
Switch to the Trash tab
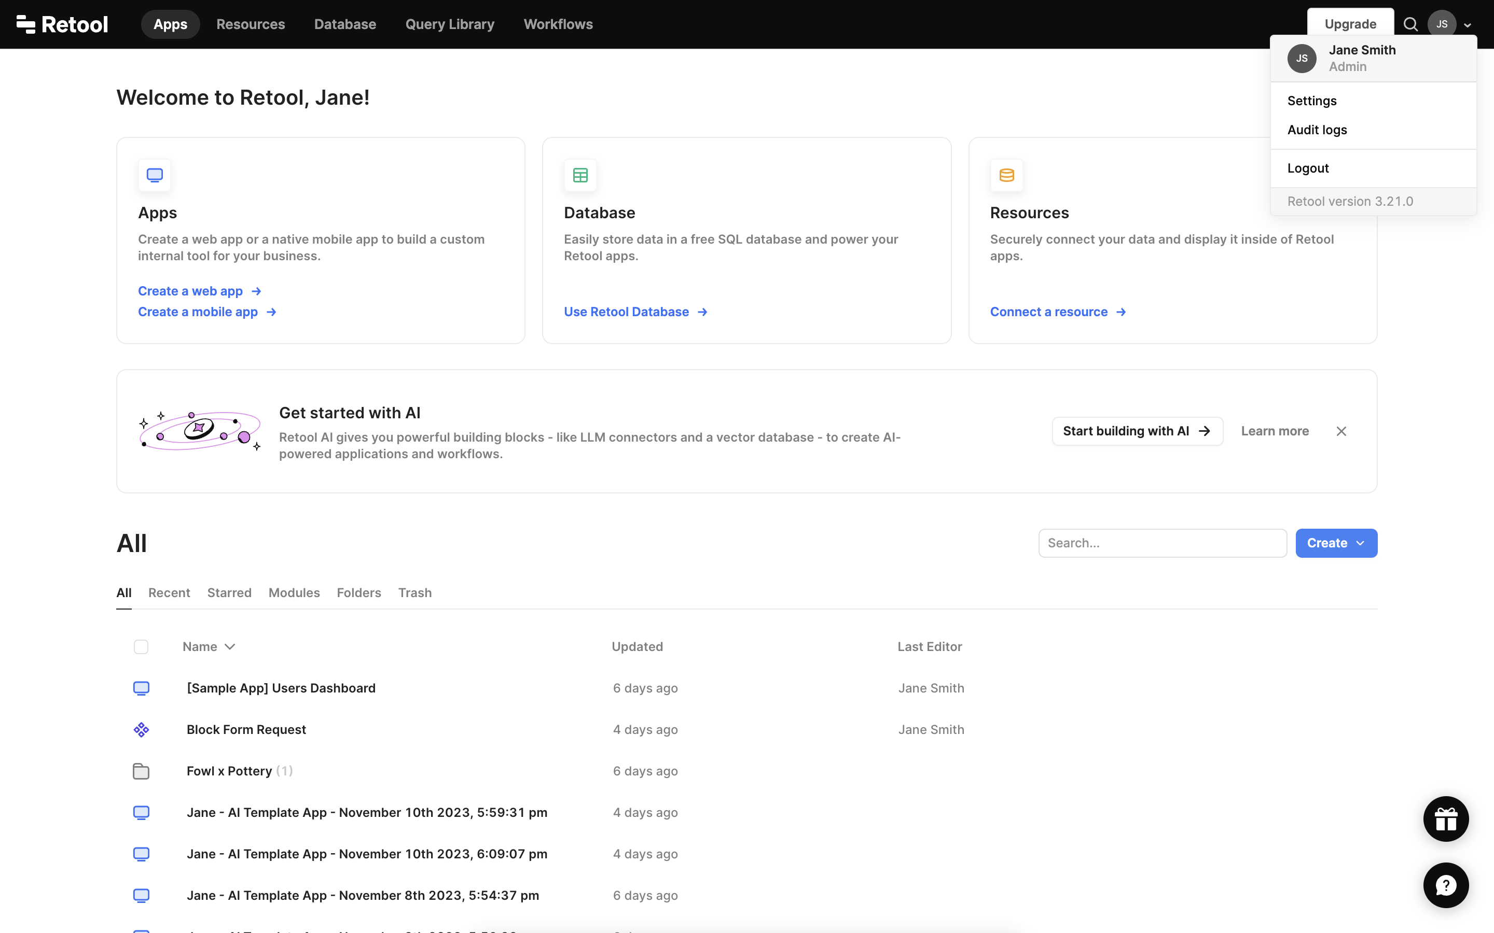(415, 592)
